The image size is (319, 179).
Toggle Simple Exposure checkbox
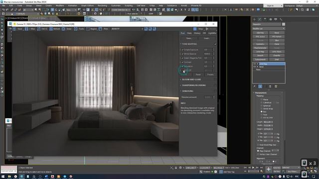point(182,50)
